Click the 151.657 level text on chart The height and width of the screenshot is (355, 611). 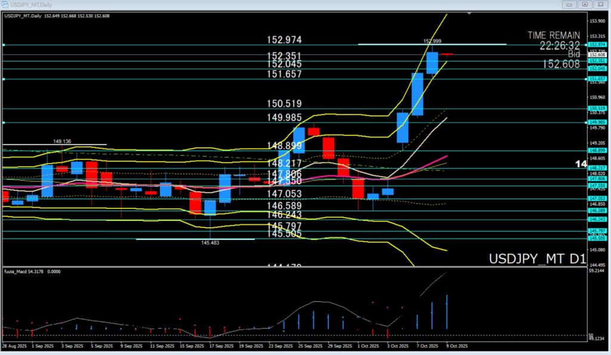coord(285,74)
